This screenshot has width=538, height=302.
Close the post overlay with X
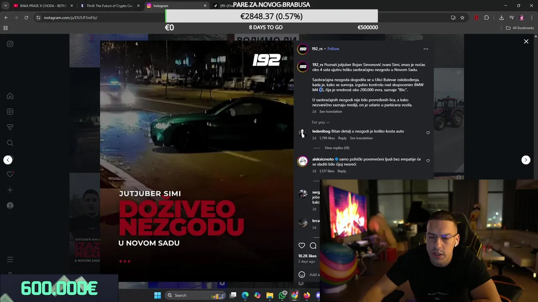pos(526,42)
